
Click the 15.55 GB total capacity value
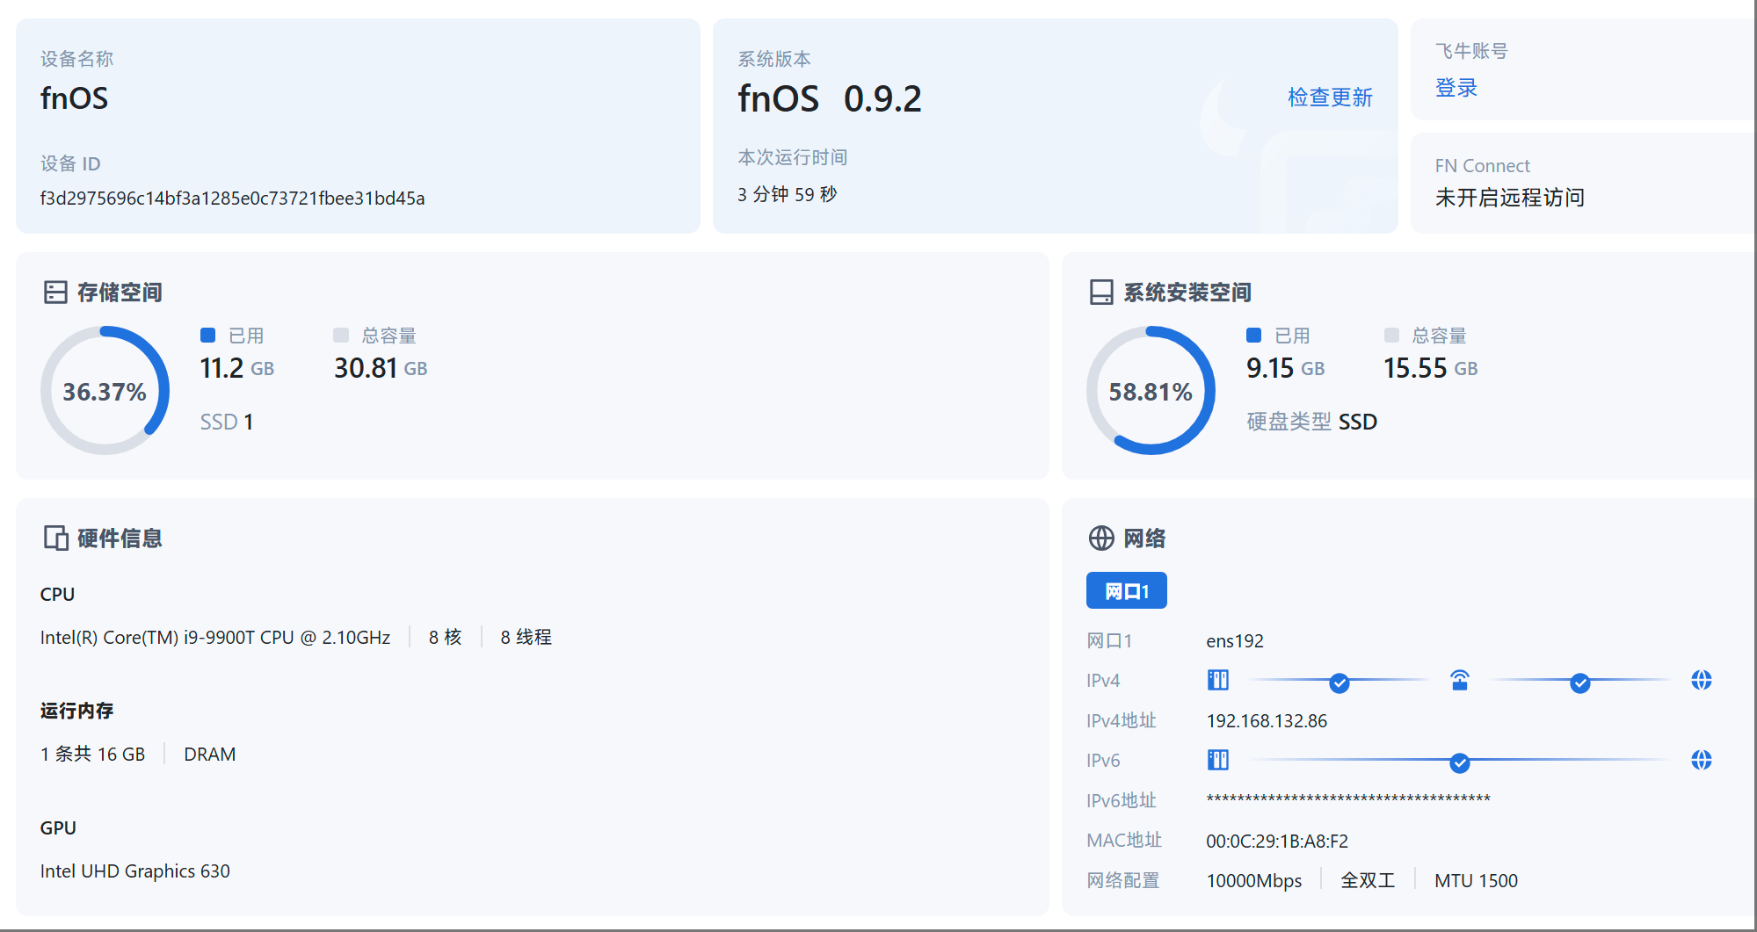click(1431, 368)
